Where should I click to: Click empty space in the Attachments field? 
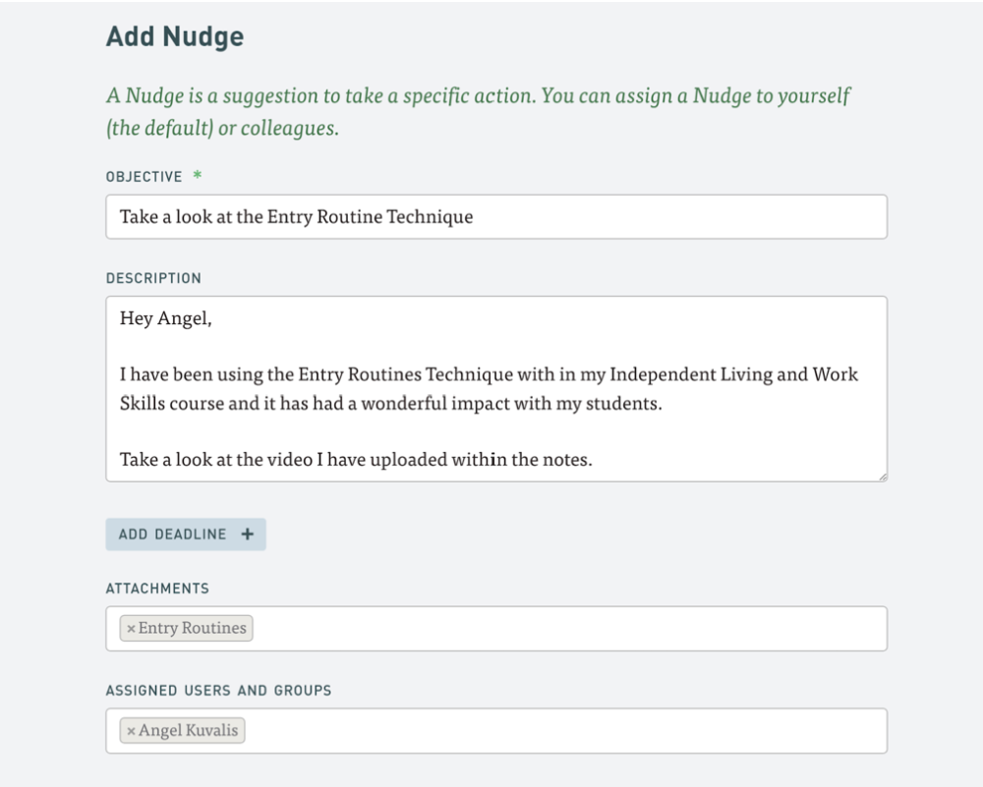tap(570, 629)
